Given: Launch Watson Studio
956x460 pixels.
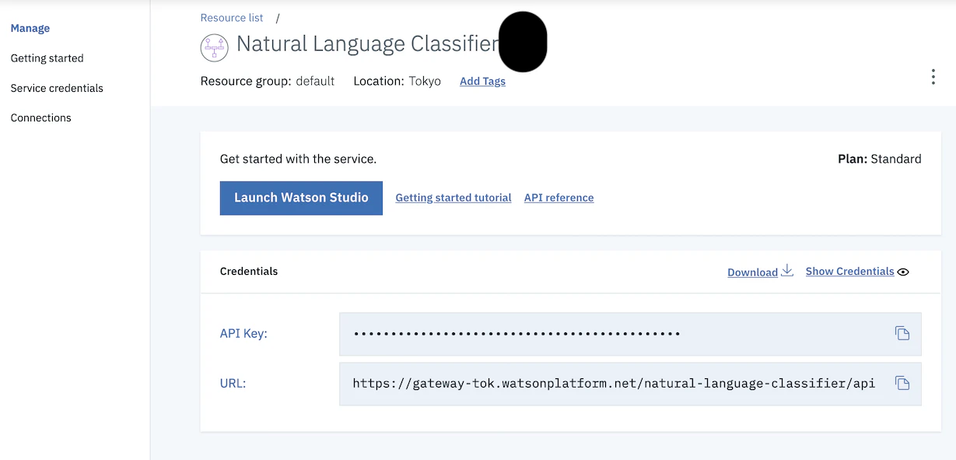Looking at the screenshot, I should pyautogui.click(x=301, y=198).
